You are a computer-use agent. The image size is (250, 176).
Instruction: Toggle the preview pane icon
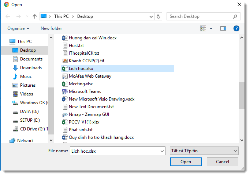pos(223,28)
